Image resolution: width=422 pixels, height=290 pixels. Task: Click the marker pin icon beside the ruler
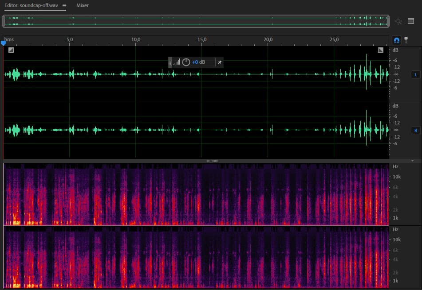point(406,40)
